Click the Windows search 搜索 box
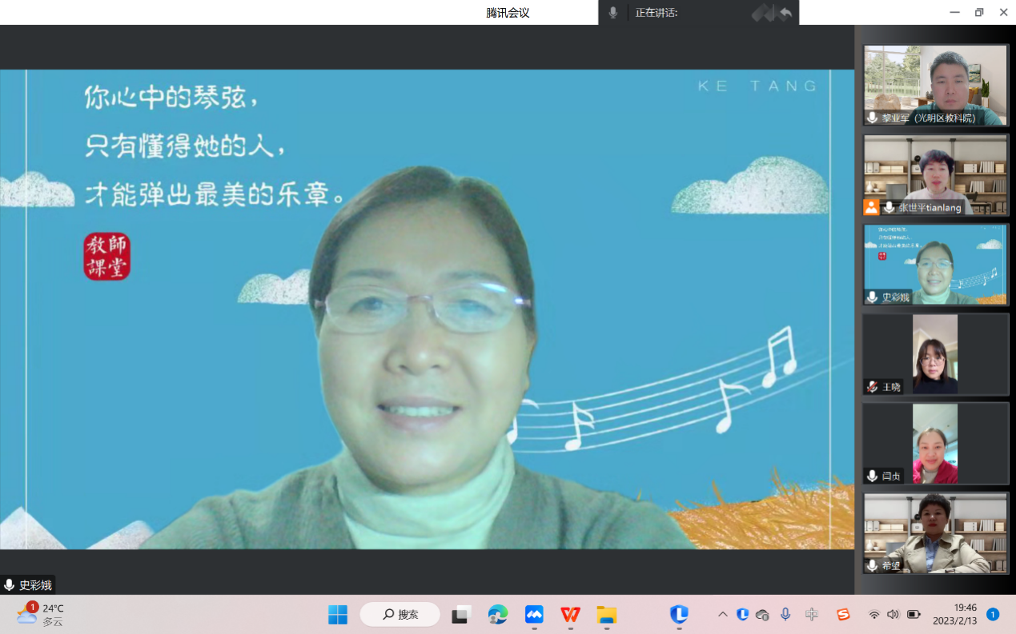The image size is (1016, 634). point(400,614)
